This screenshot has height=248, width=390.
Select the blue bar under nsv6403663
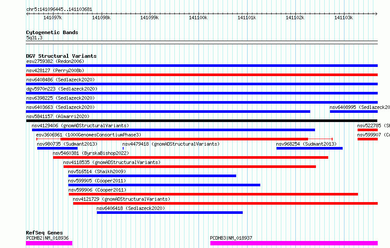pyautogui.click(x=168, y=112)
